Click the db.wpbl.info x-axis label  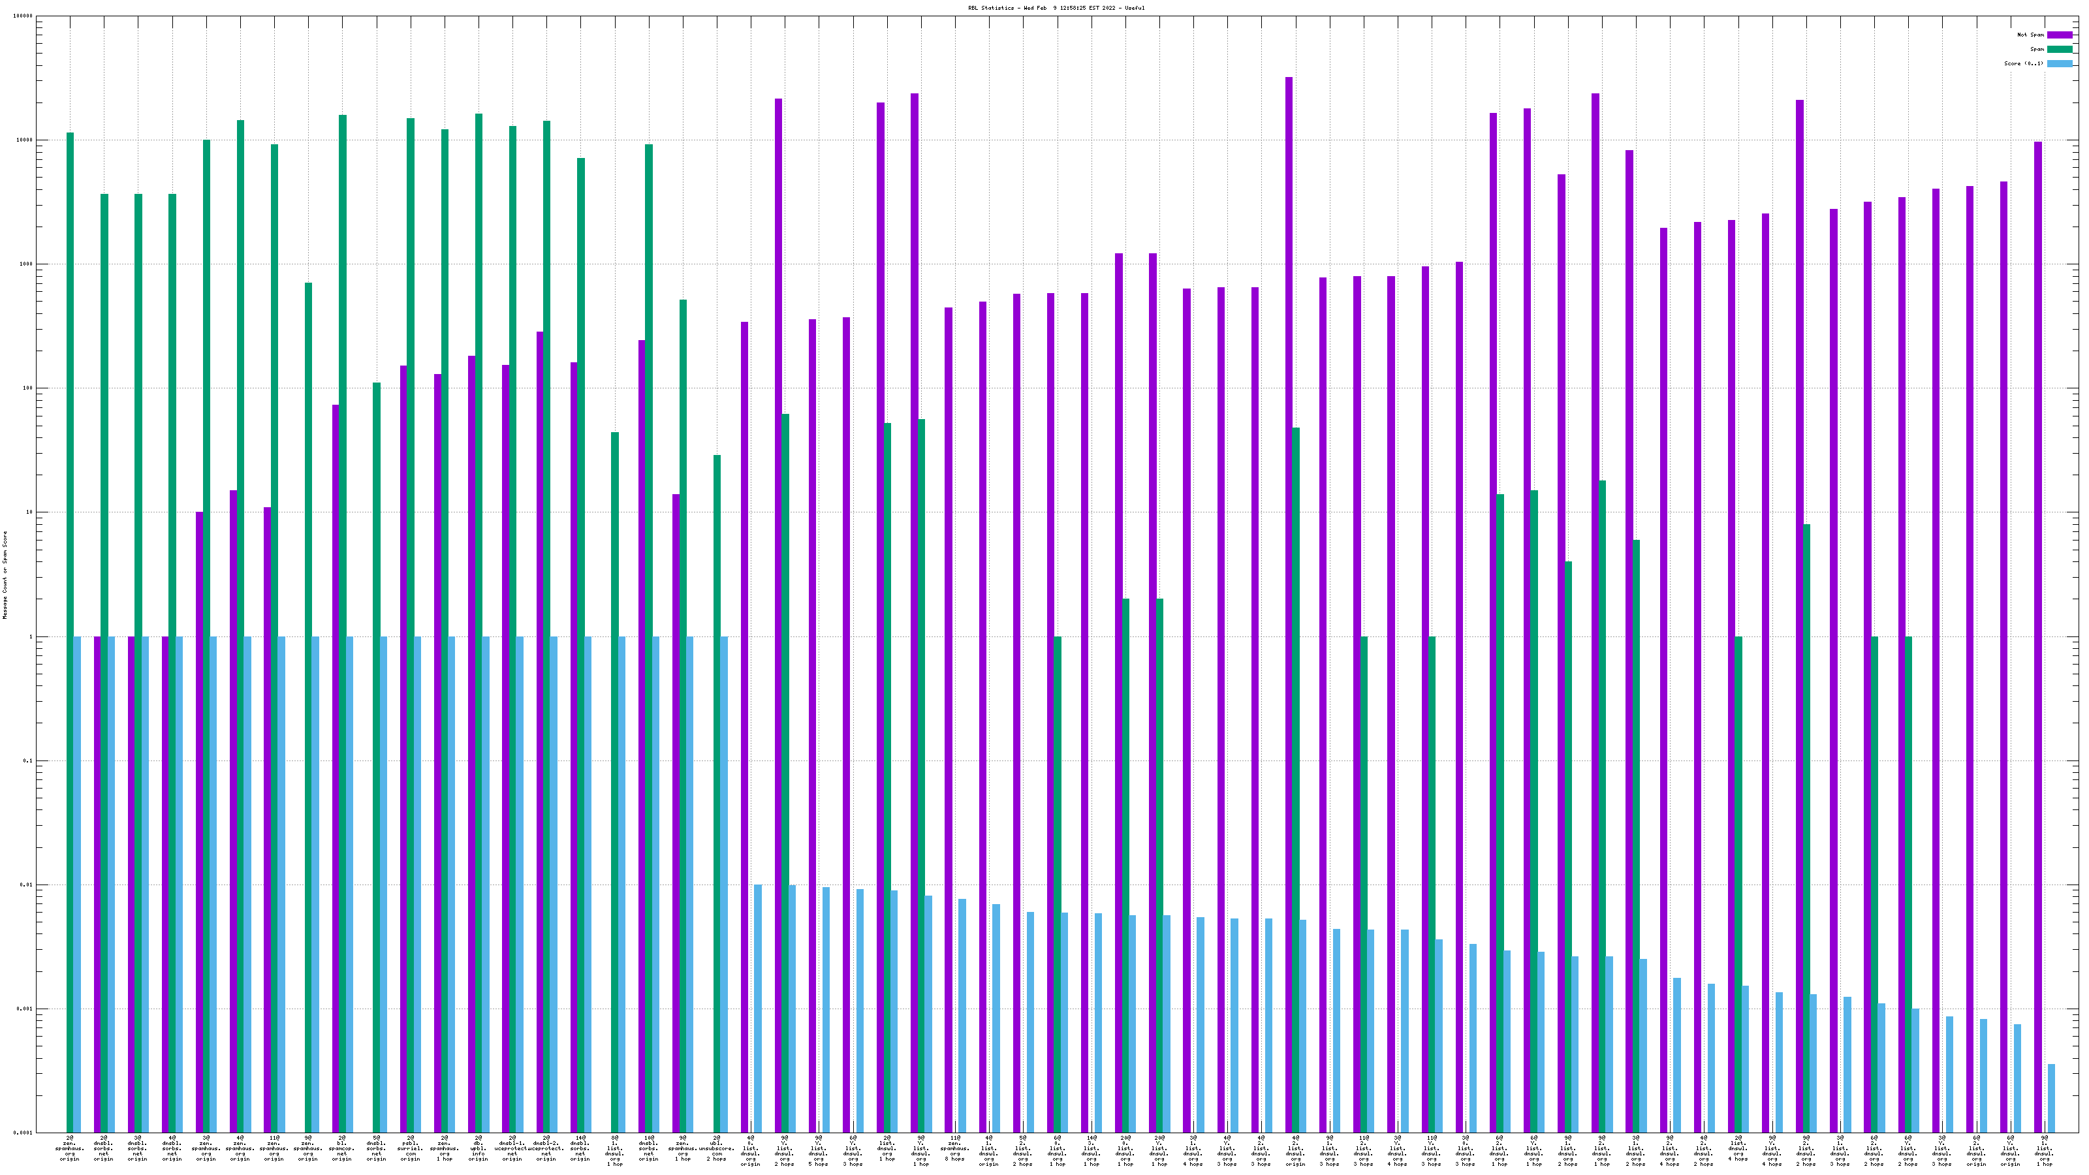(x=478, y=1148)
